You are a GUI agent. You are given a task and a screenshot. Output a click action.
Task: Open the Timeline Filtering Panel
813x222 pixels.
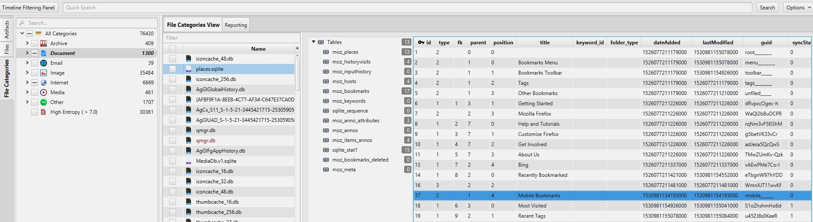29,8
